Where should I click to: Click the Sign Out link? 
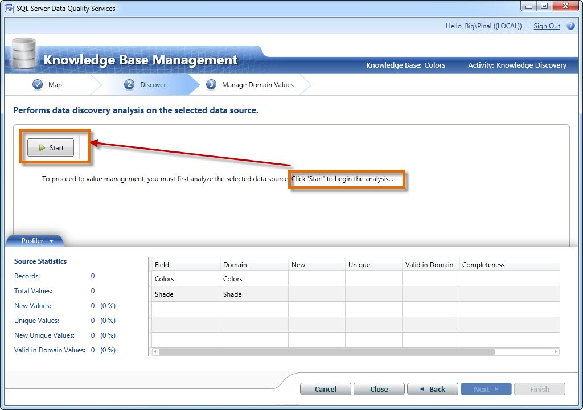pos(547,26)
